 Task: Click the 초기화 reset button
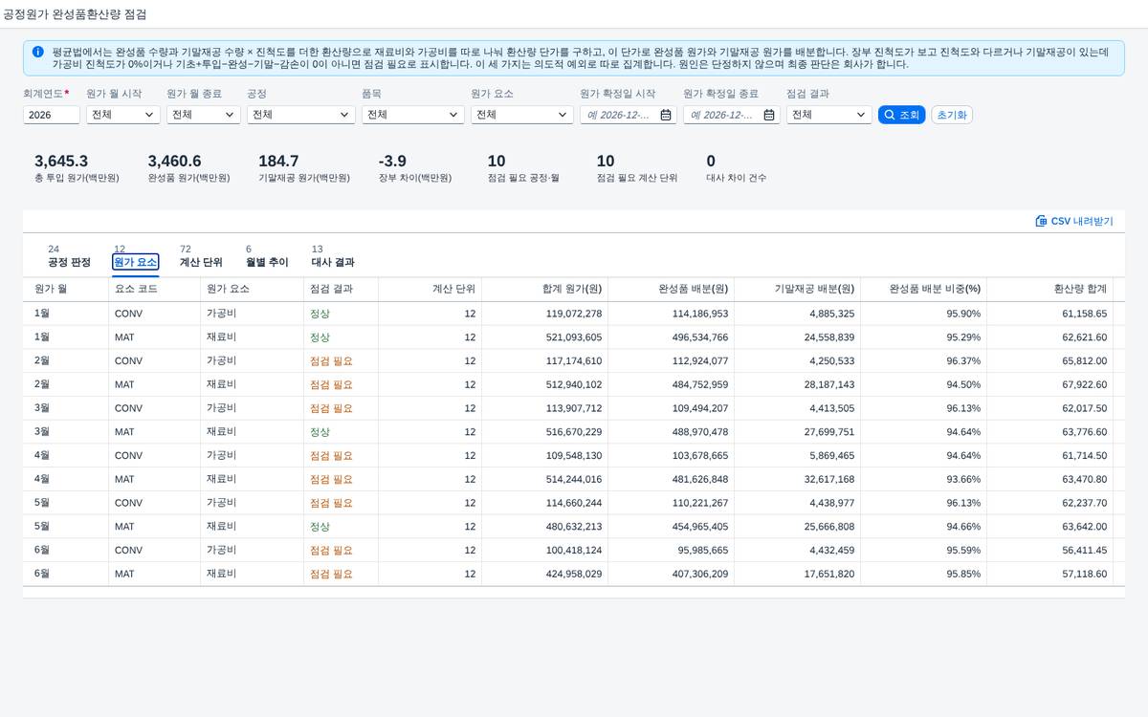(952, 115)
